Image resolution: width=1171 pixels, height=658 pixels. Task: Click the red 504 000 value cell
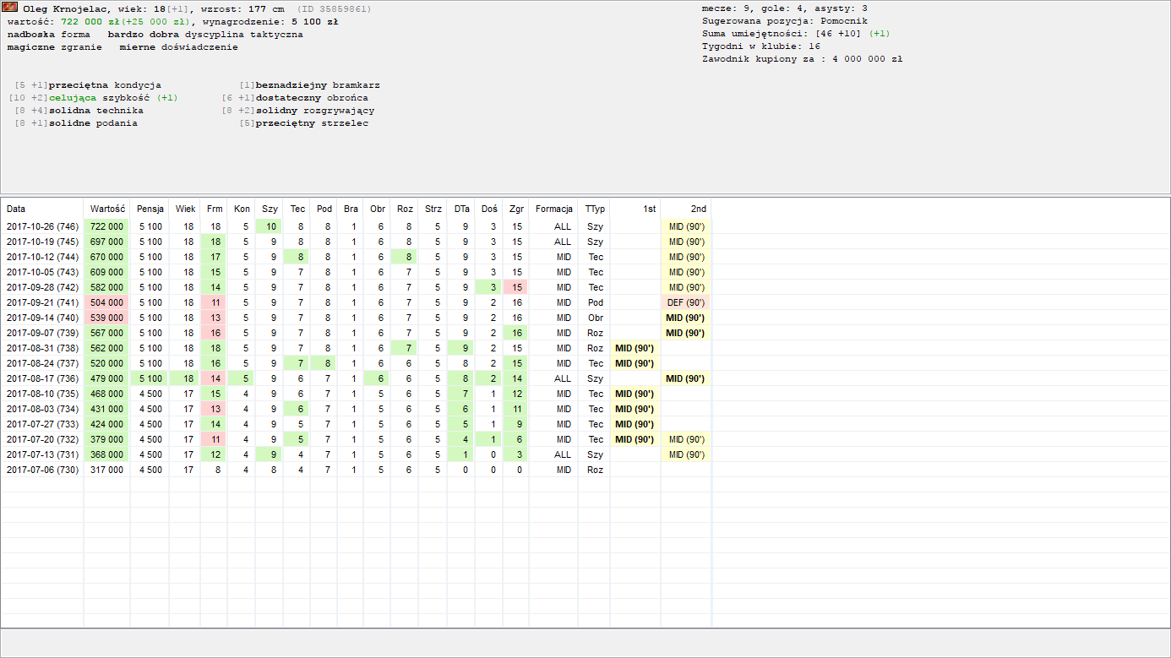pyautogui.click(x=107, y=302)
